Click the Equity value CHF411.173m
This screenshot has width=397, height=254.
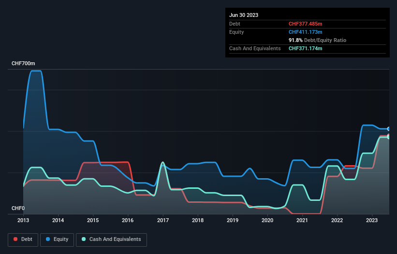click(305, 32)
